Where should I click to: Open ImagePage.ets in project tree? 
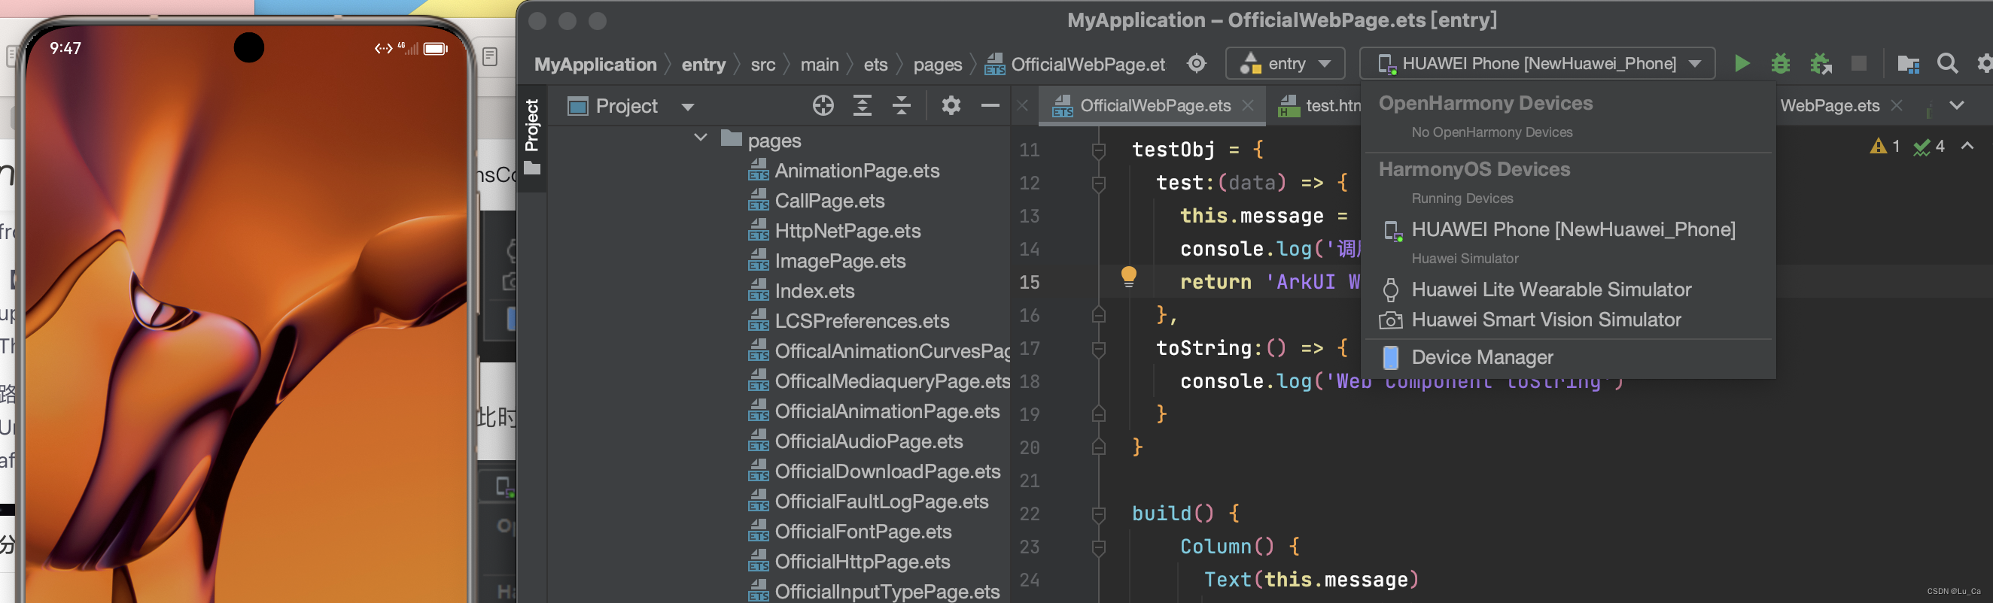[x=826, y=262]
